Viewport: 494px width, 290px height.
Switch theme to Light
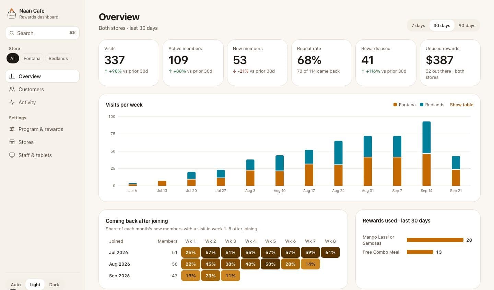click(x=35, y=285)
